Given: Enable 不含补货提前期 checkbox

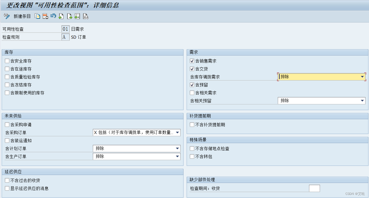Looking at the screenshot, I should tap(192, 124).
